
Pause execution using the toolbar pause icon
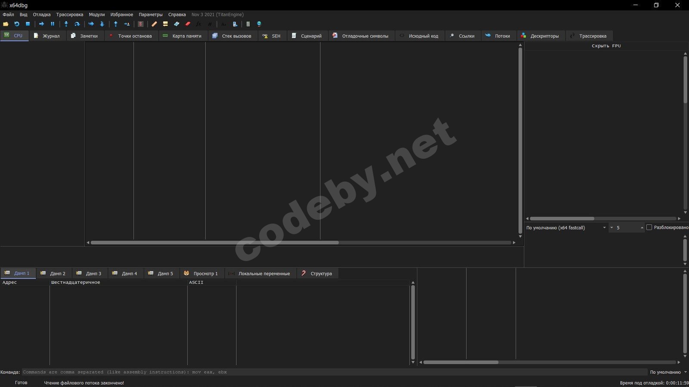pyautogui.click(x=53, y=24)
